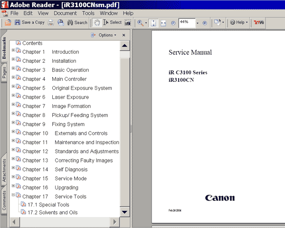Click bookmarks scroll left arrow
The width and height of the screenshot is (285, 228).
[x=14, y=222]
